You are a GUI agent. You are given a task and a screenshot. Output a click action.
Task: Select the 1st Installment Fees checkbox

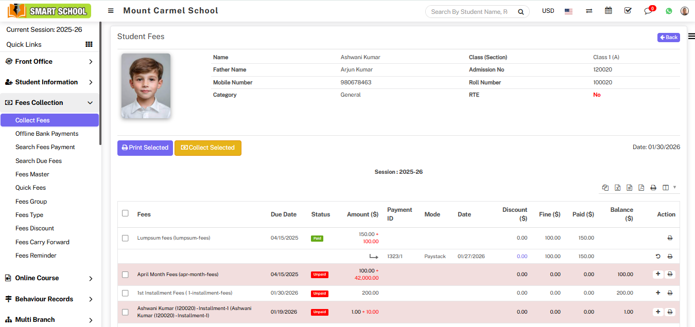125,293
